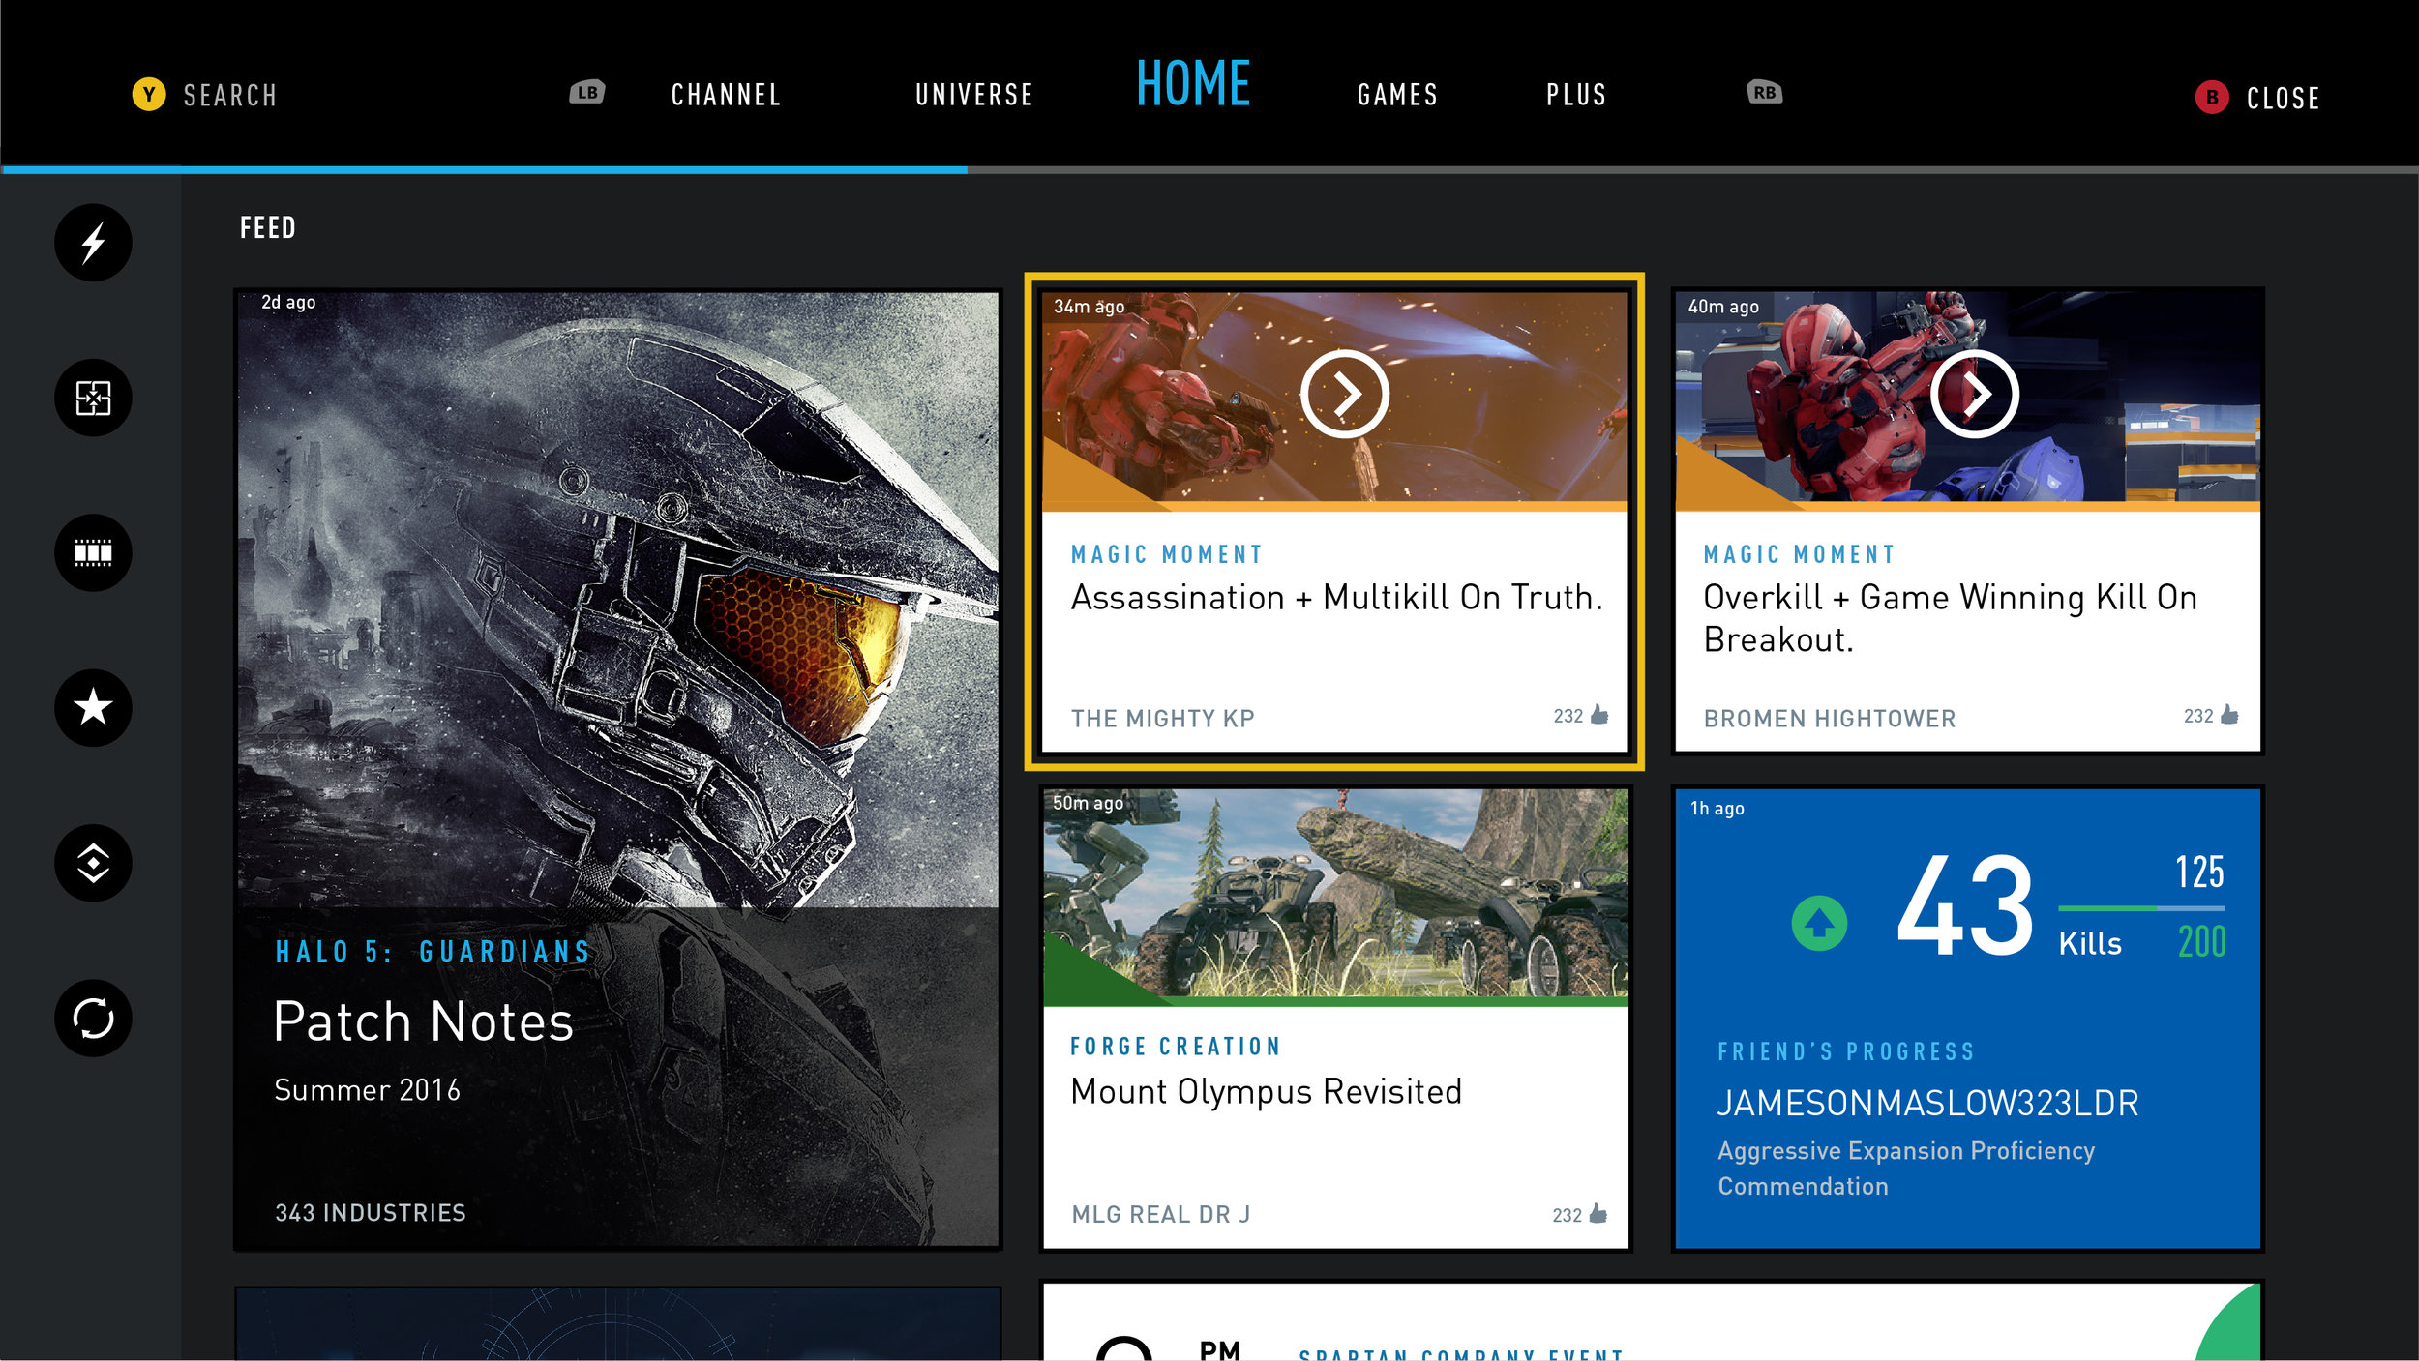The height and width of the screenshot is (1361, 2419).
Task: Open the film strip videos sidebar icon
Action: click(x=93, y=552)
